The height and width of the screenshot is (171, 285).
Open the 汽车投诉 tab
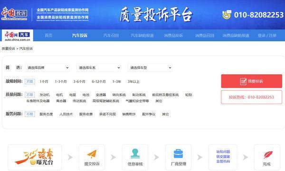point(80,36)
